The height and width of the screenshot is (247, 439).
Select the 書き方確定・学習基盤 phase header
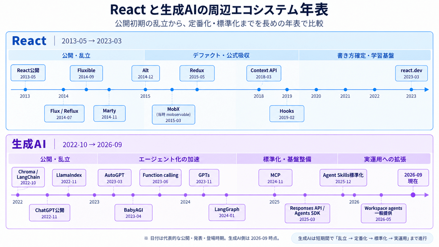365,56
